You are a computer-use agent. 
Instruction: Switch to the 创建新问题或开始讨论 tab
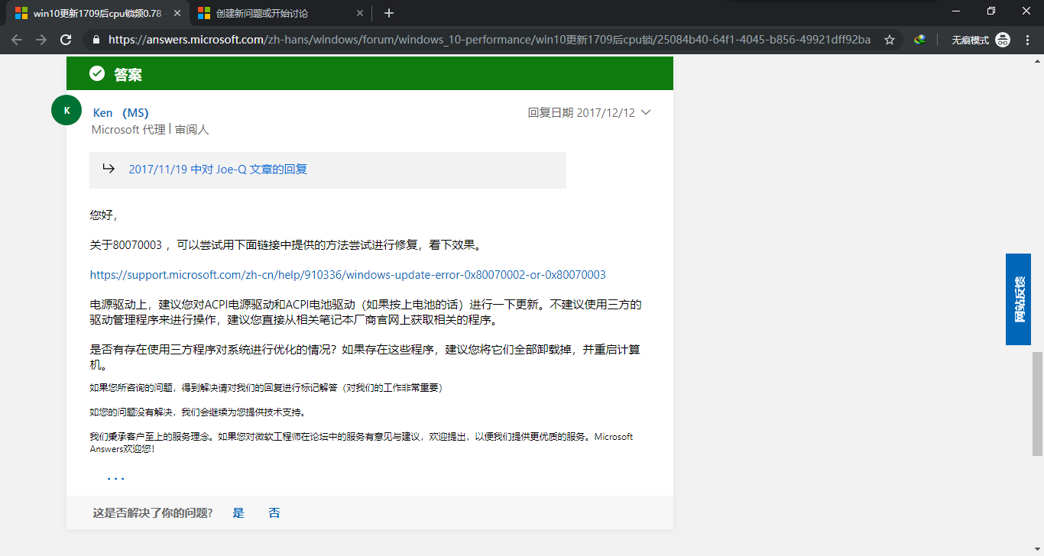(281, 13)
